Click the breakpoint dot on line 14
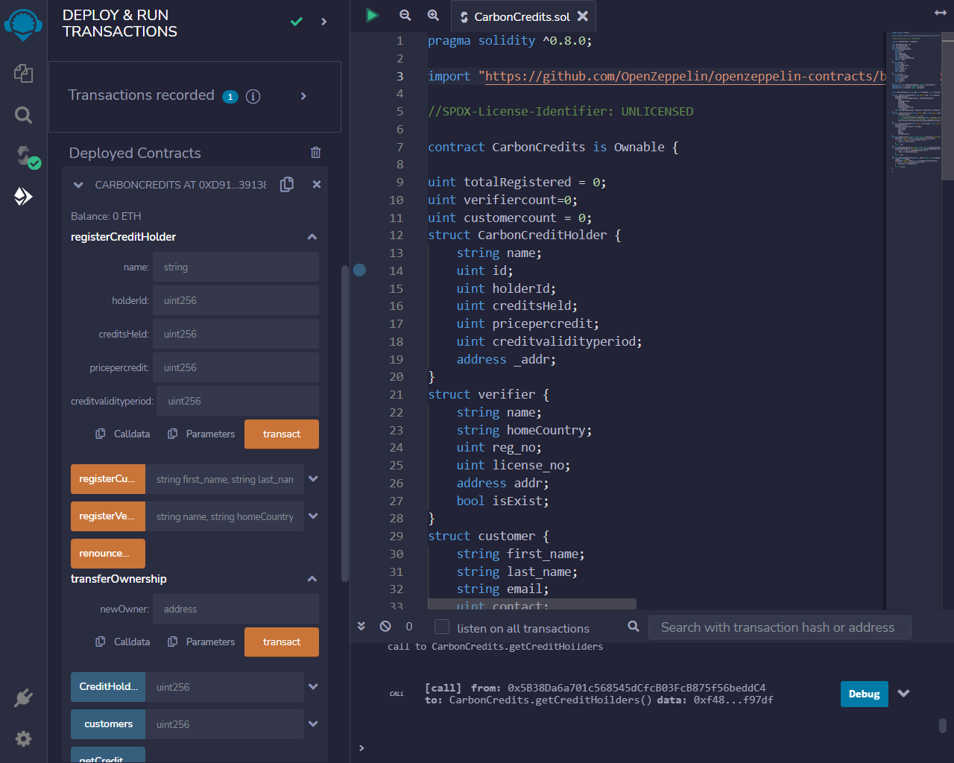This screenshot has width=954, height=763. pos(359,270)
